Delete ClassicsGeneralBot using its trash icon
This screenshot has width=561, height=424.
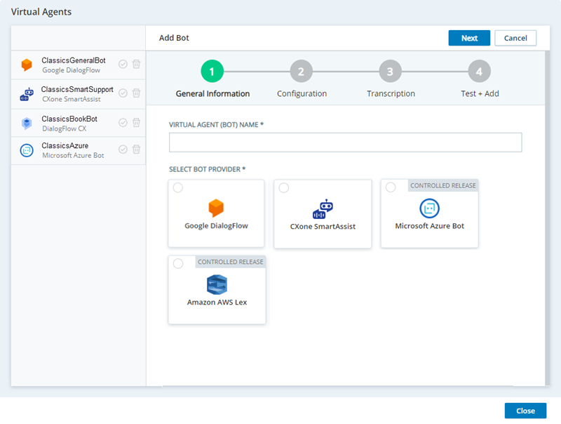click(136, 64)
